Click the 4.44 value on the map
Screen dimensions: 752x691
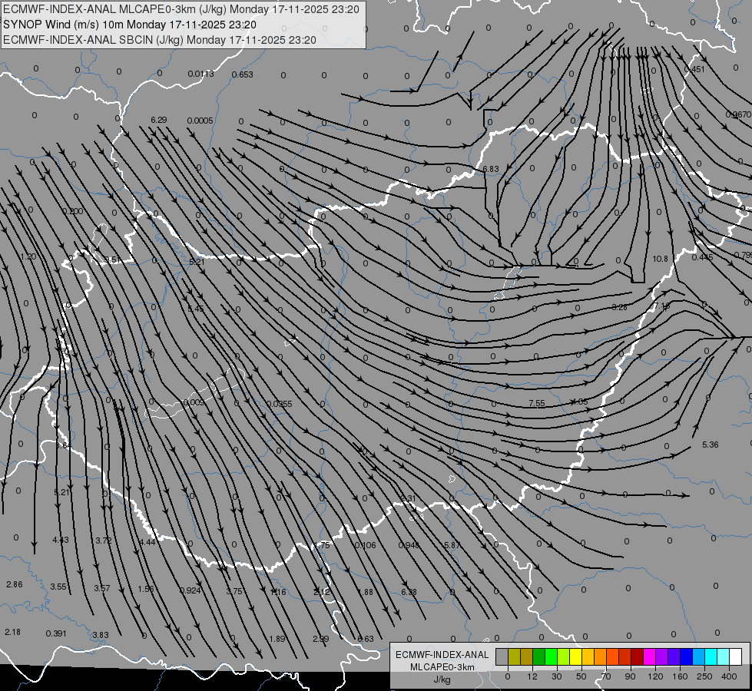tap(147, 542)
